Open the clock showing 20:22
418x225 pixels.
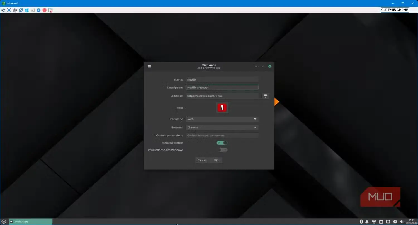pyautogui.click(x=411, y=222)
